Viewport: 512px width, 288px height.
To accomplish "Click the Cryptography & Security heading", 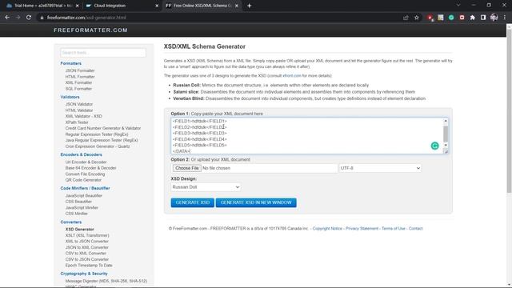I will [84, 274].
